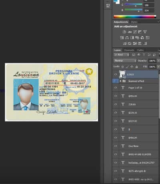Screen dimensions: 160x184
Task: Click the lock position icon
Action: click(x=132, y=67)
